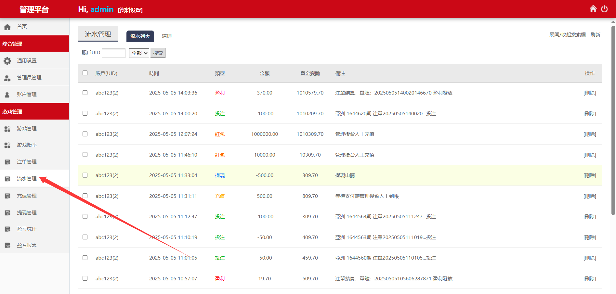Click the gear icon beside 通用设置

[7, 61]
